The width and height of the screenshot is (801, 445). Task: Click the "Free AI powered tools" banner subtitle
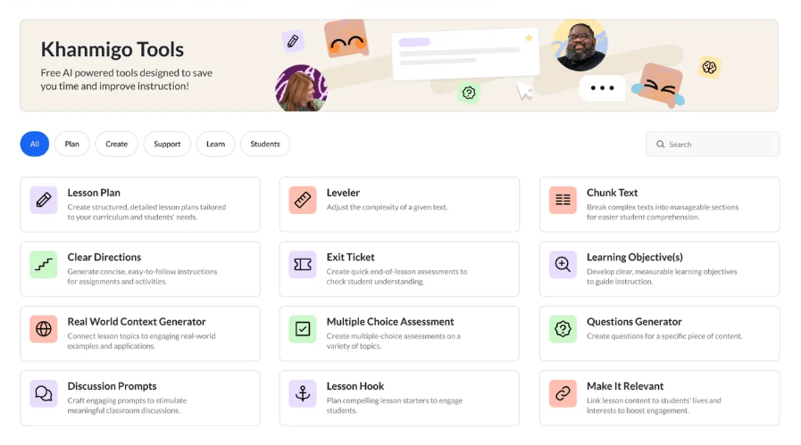(x=127, y=79)
